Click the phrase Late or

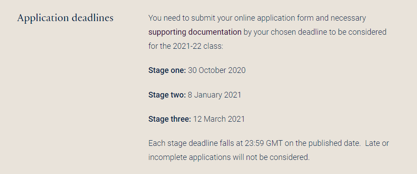pos(377,143)
